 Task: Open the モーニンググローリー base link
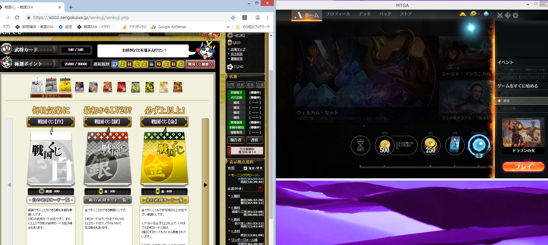(x=245, y=175)
